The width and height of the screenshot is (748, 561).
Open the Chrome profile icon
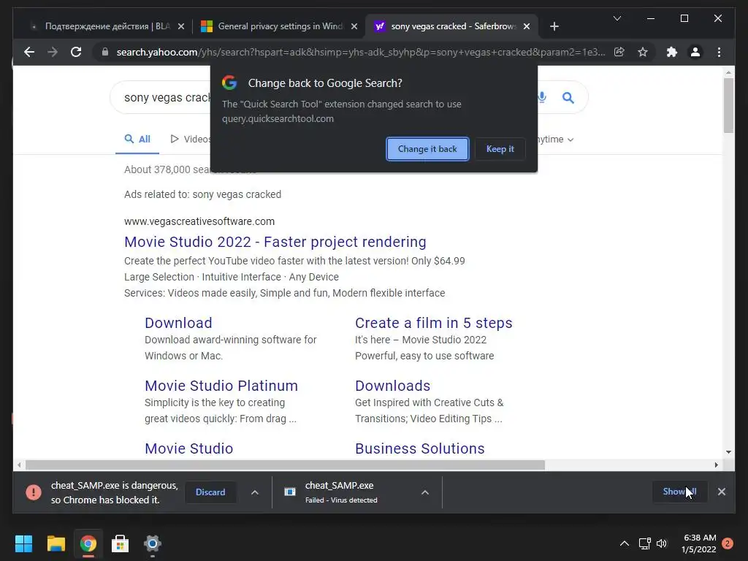click(695, 52)
